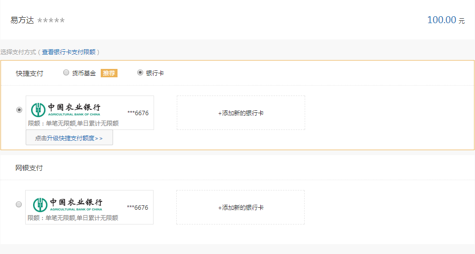This screenshot has height=254, width=475.
Task: Click the Agricultural Bank logo under 网银支付
Action: pos(67,204)
